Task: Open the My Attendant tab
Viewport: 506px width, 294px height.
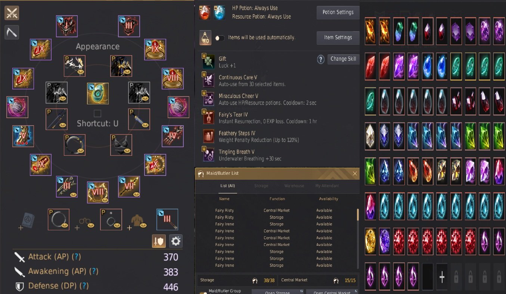Action: pyautogui.click(x=328, y=186)
